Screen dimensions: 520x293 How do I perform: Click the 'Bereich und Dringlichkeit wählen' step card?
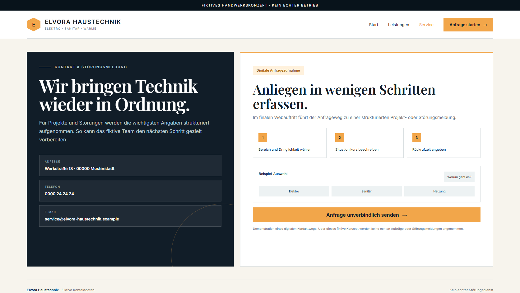tap(290, 143)
